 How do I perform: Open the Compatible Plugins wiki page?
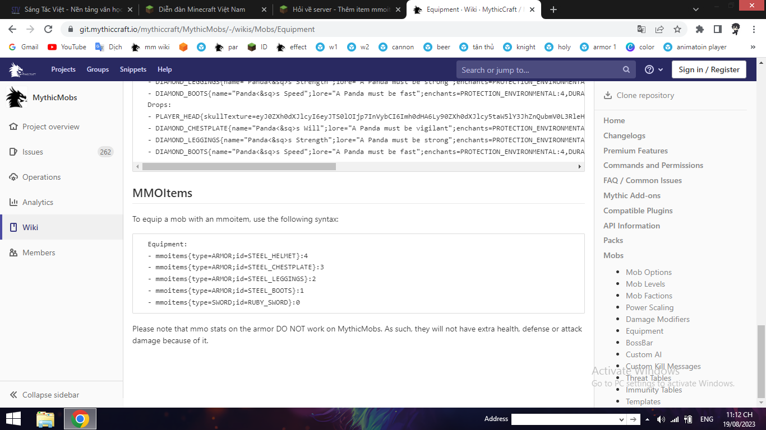click(638, 211)
